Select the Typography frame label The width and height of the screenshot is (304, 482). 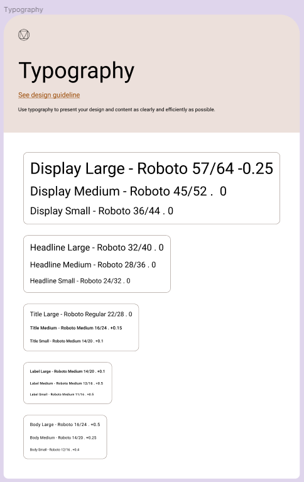[x=23, y=9]
